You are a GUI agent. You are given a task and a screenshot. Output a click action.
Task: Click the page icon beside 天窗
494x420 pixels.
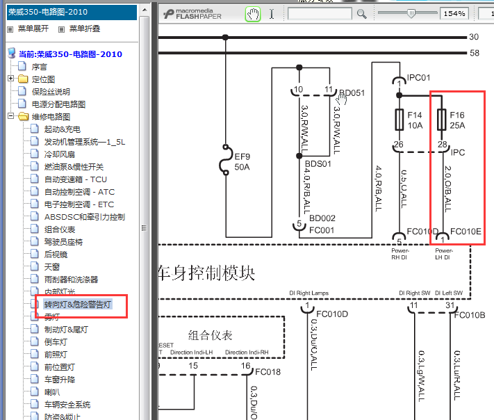coord(35,266)
